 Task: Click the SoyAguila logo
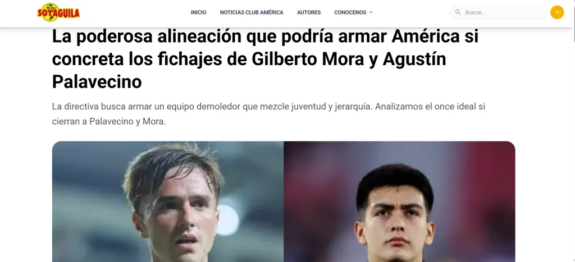58,12
